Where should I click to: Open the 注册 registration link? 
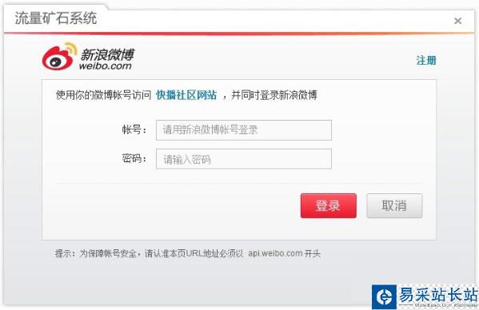tap(426, 61)
